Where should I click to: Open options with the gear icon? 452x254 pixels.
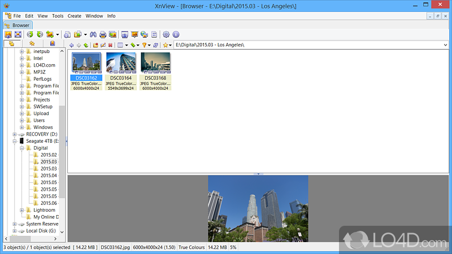pos(166,34)
